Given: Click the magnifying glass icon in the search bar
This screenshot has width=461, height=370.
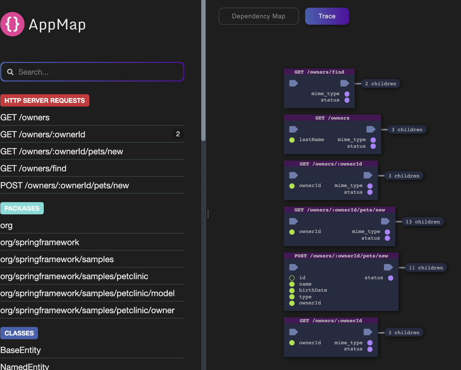Looking at the screenshot, I should pyautogui.click(x=10, y=72).
